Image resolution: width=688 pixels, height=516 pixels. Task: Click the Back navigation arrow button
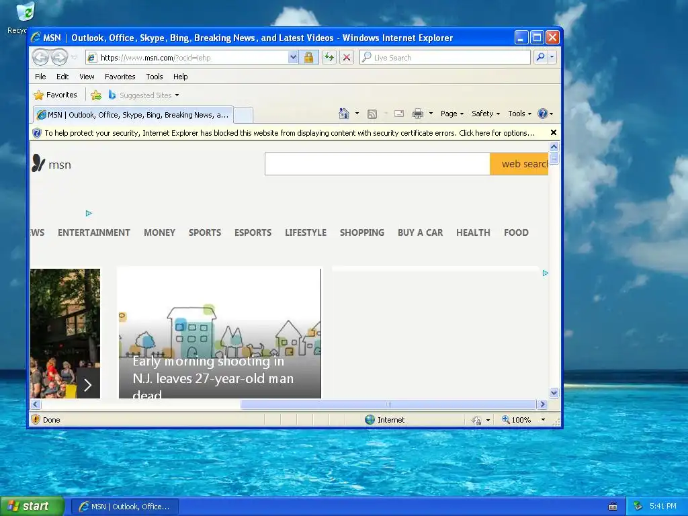tap(41, 57)
